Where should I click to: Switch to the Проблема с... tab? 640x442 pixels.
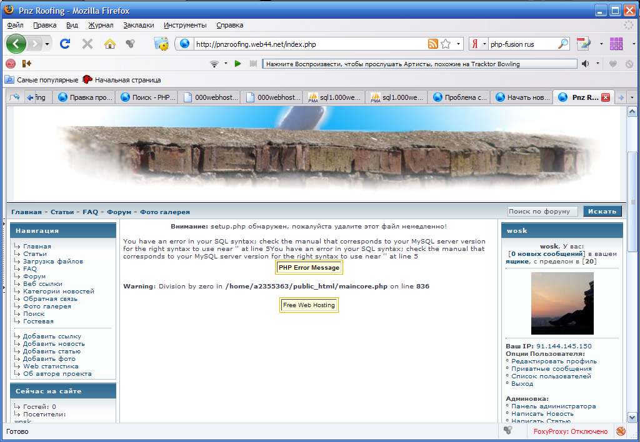(x=459, y=97)
